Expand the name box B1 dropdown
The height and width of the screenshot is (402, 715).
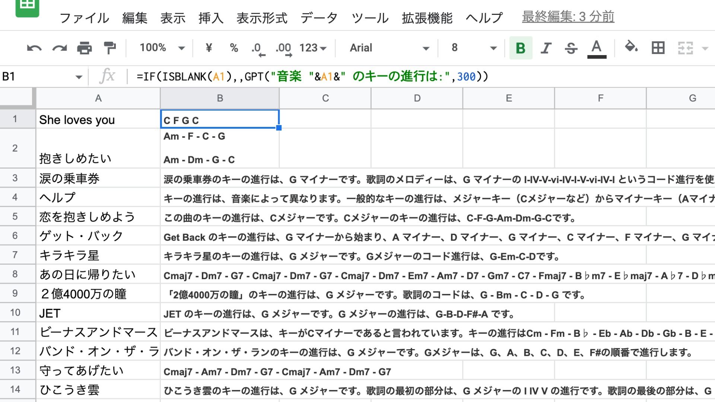[79, 77]
